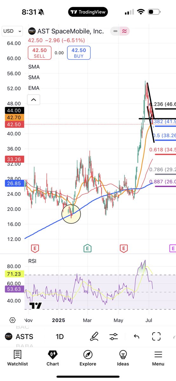
Task: Open AST SpaceMobile, Inc. symbol title
Action: tap(71, 31)
